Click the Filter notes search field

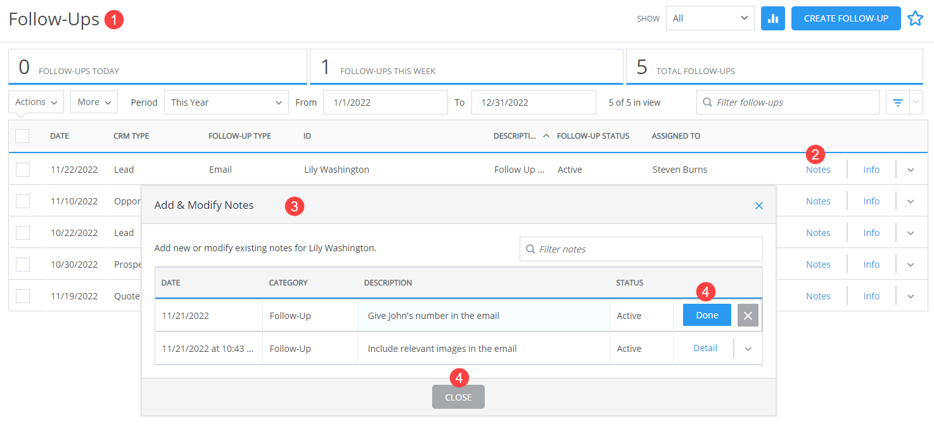pyautogui.click(x=641, y=249)
